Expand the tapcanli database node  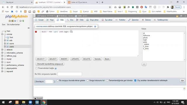point(2,71)
